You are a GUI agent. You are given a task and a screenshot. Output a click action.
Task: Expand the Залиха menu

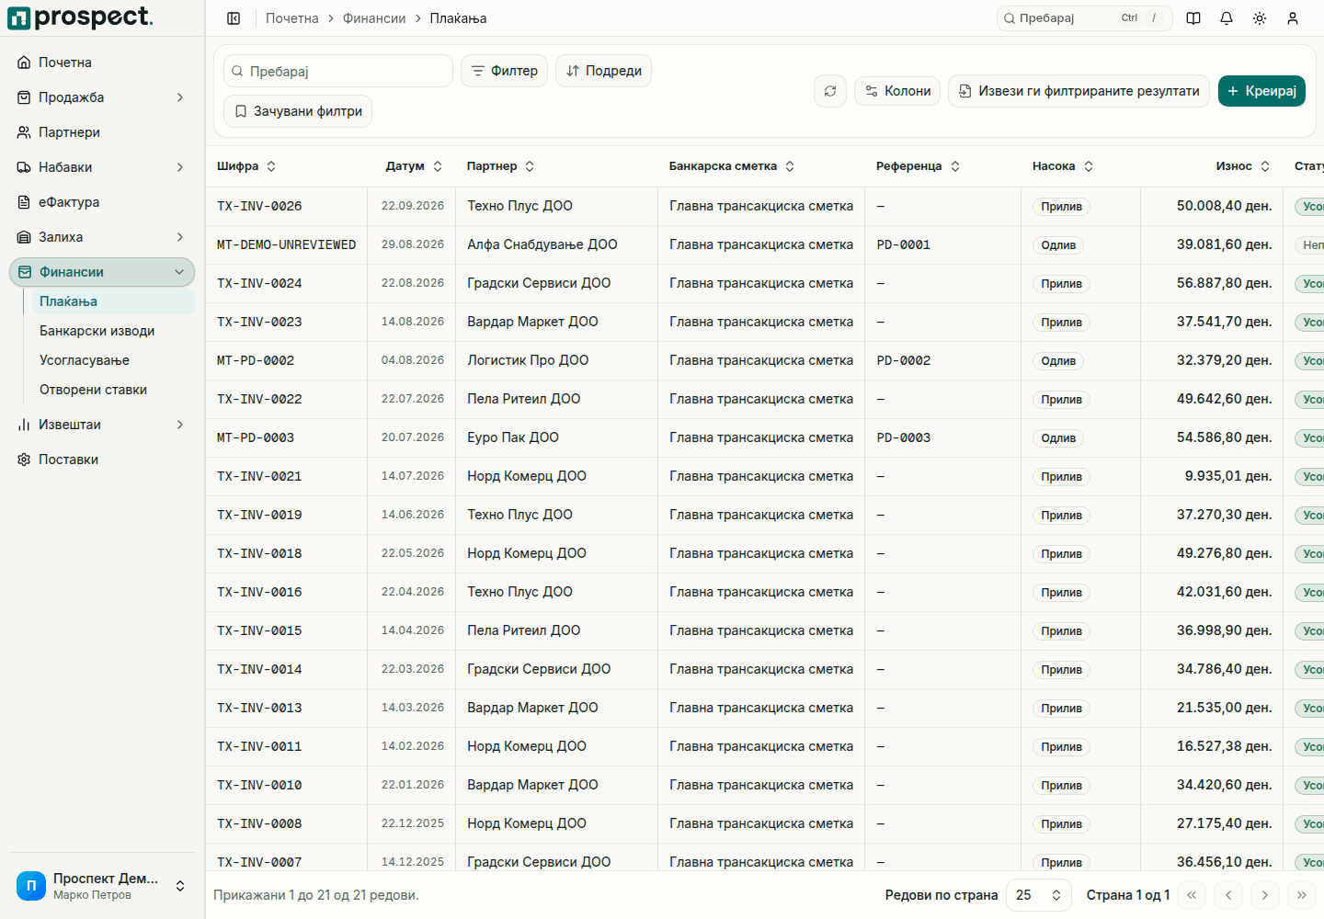[102, 237]
